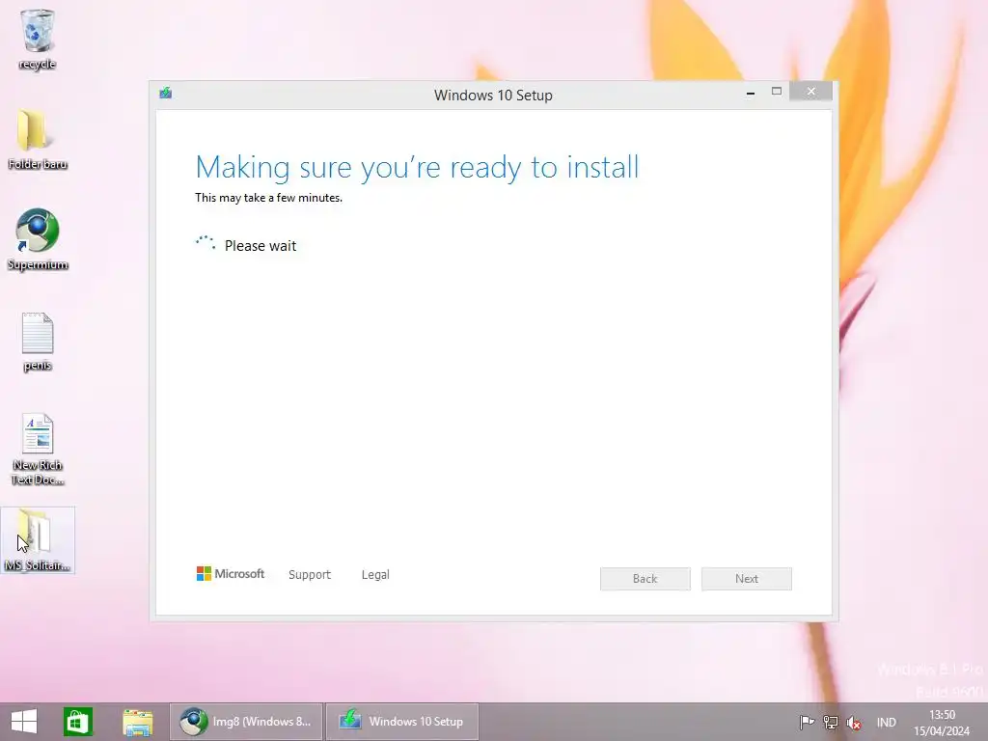Select the plain text document icon on the desktop
This screenshot has width=988, height=741.
[38, 342]
